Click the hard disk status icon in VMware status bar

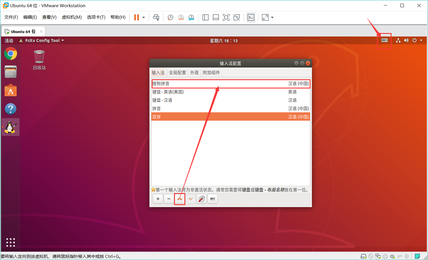tap(364, 256)
